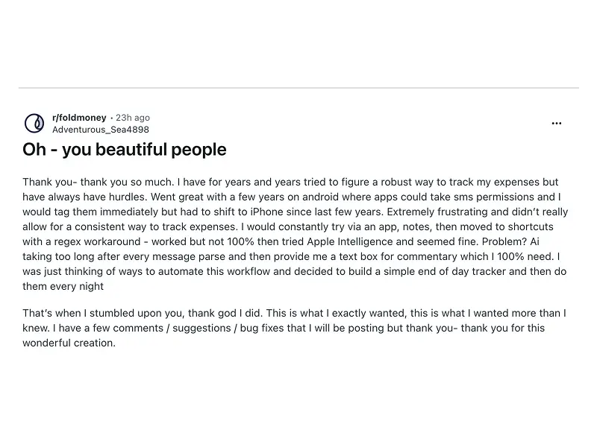Open the "Oh - you beautiful people" post title
597x447 pixels.
125,149
